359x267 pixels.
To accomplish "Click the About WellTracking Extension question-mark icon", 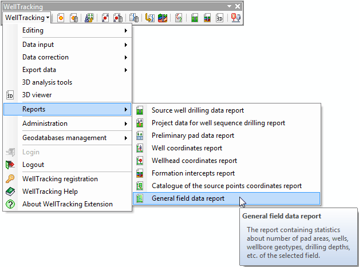I will [10, 204].
